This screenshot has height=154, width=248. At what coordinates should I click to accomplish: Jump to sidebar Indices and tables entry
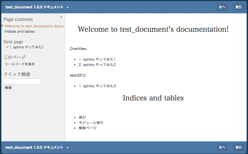20,31
